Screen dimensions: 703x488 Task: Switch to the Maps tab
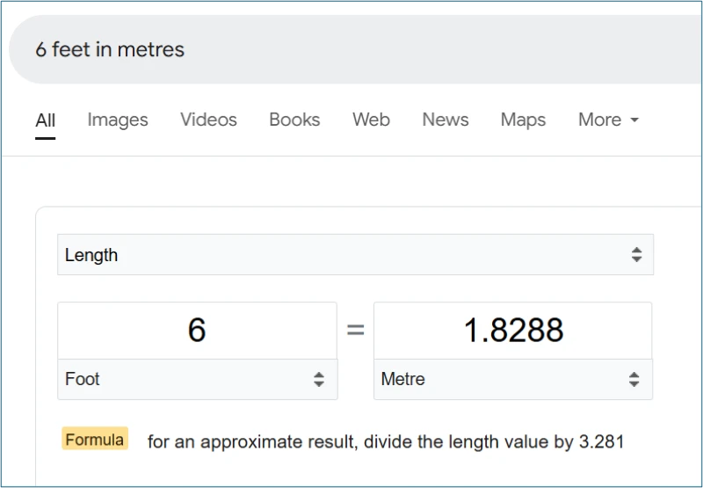[x=523, y=120]
